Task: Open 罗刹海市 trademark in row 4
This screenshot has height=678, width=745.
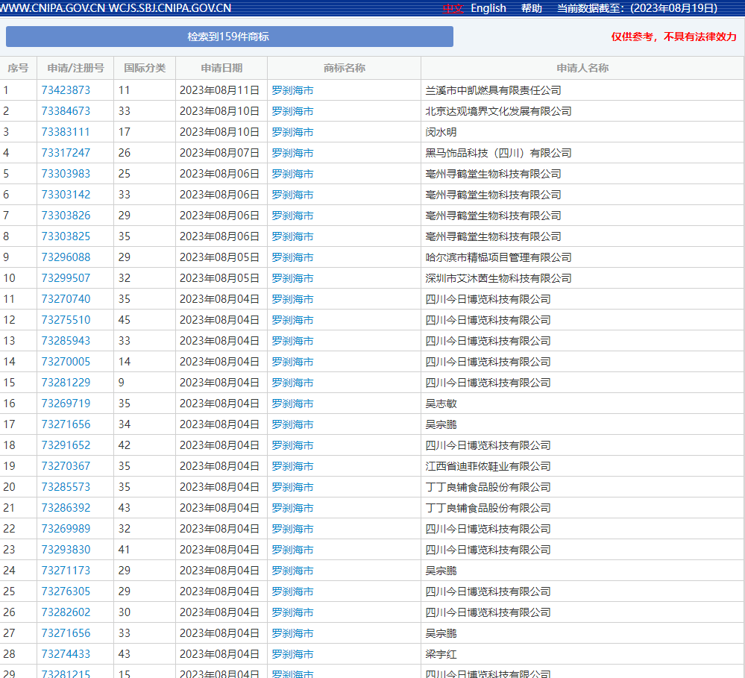Action: pos(292,153)
